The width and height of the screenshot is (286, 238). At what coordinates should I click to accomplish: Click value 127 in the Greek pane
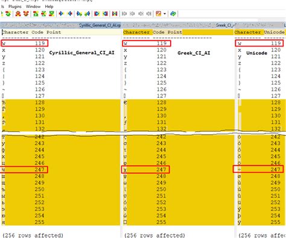point(162,96)
